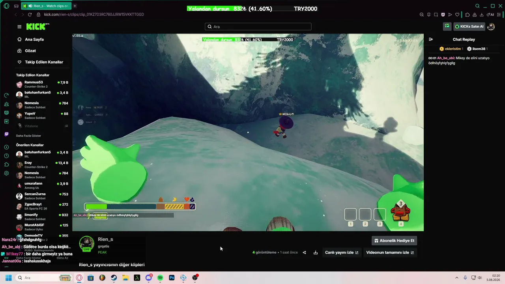View site security lock info
The height and width of the screenshot is (284, 505).
point(39,15)
